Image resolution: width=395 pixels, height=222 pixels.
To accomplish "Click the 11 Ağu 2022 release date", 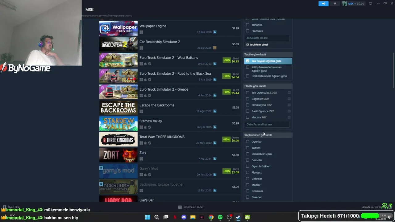I will (x=204, y=111).
